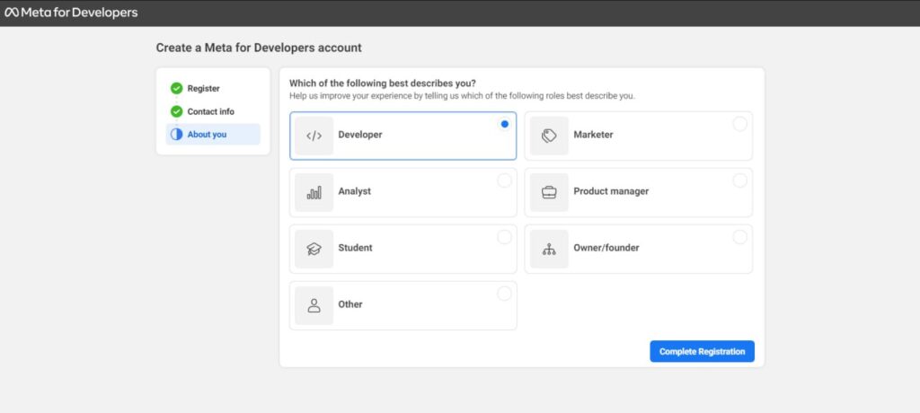
Task: Click the green checkmark beside Register
Action: click(x=177, y=89)
